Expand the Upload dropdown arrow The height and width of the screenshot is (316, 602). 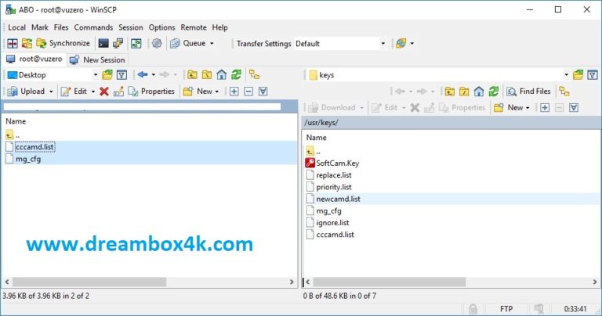click(51, 92)
